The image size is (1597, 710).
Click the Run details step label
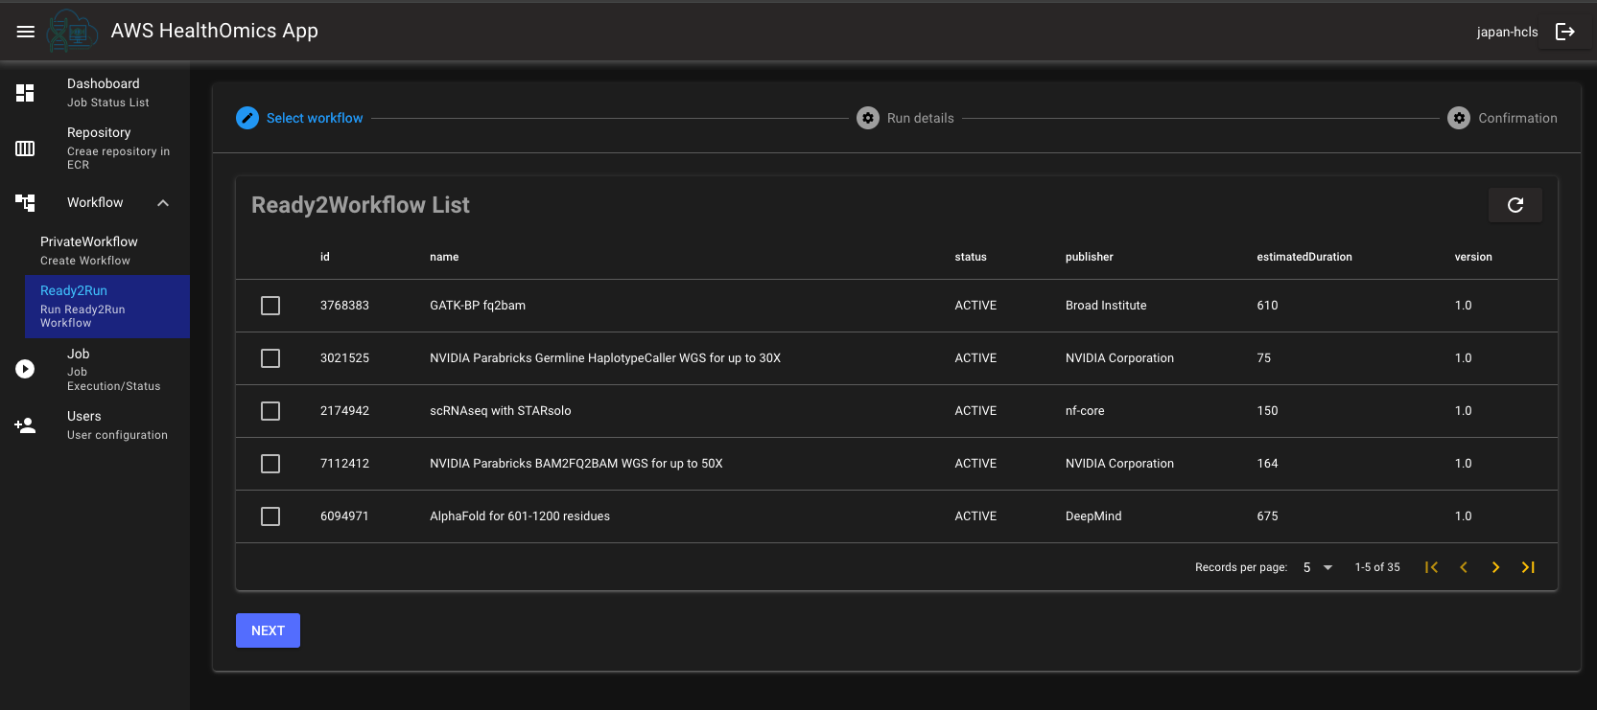[921, 118]
